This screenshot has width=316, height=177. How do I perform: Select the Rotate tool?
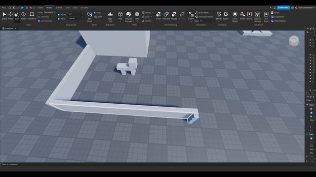point(23,16)
